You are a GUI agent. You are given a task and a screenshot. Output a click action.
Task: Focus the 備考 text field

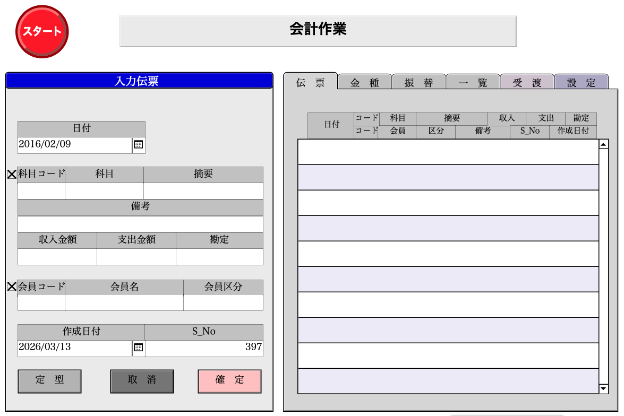[x=140, y=224]
